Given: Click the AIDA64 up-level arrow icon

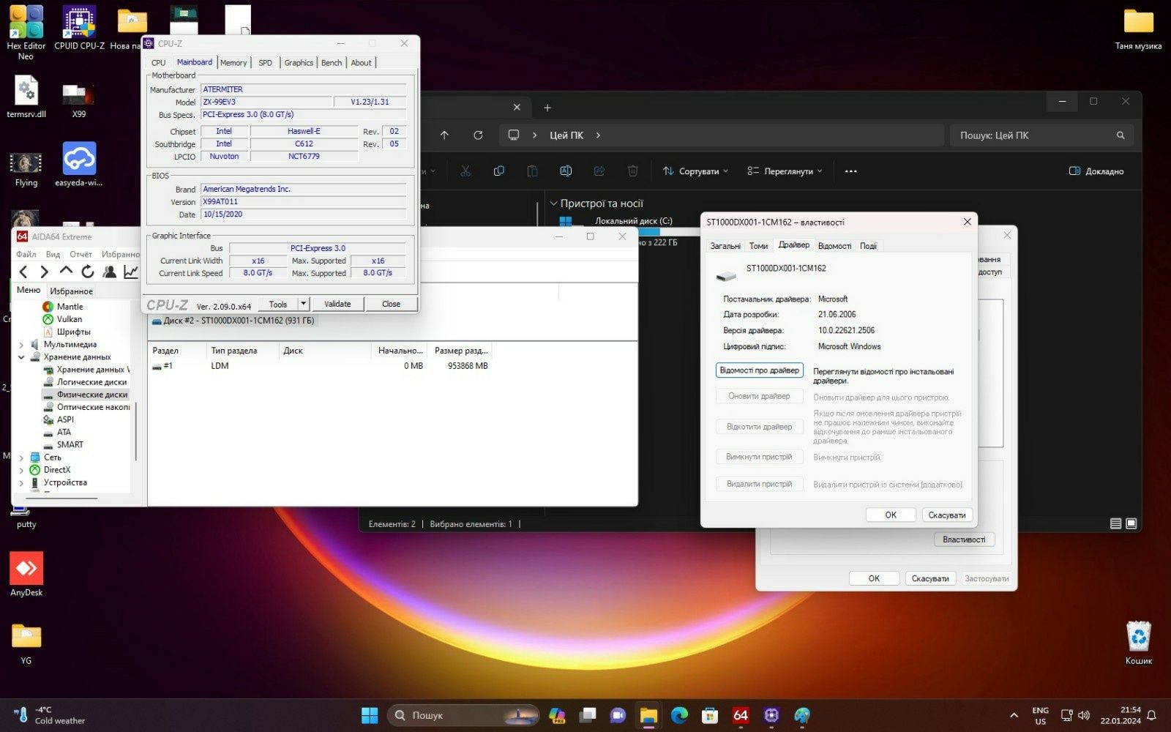Looking at the screenshot, I should coord(66,272).
